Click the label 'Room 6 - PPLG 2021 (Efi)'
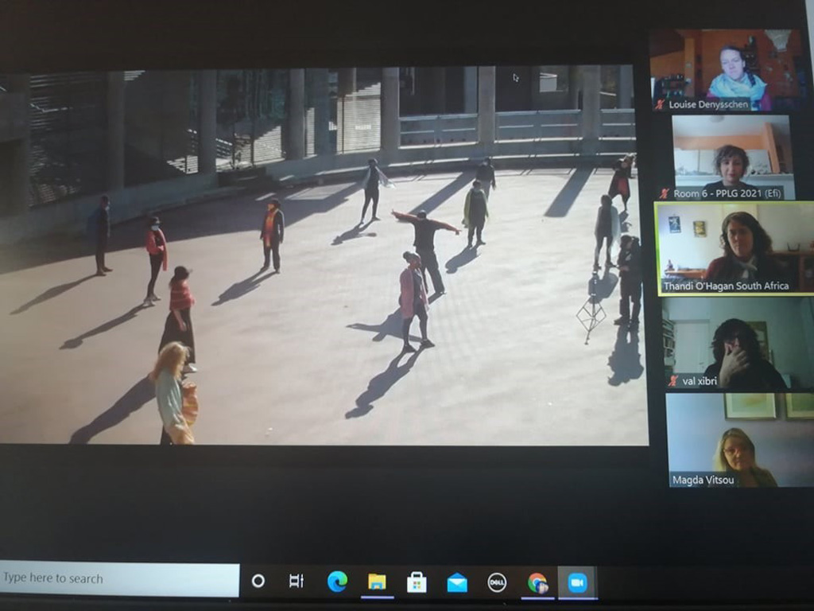 point(727,194)
